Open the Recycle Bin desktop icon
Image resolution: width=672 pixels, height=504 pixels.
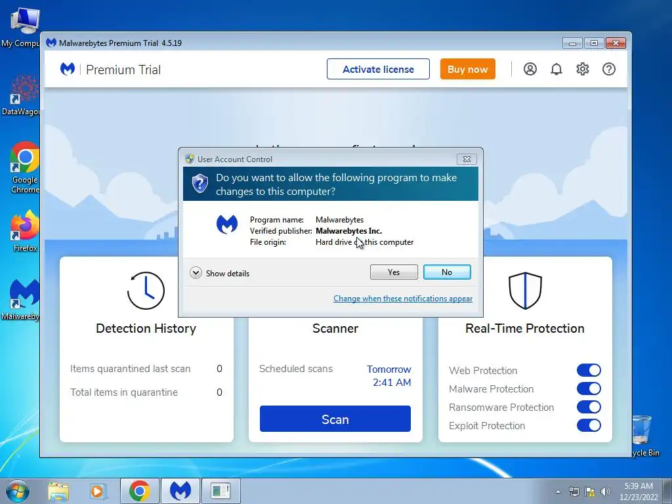coord(644,436)
